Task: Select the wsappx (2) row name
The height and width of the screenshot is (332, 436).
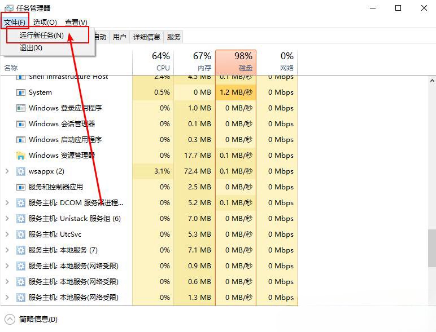Action: coord(46,171)
